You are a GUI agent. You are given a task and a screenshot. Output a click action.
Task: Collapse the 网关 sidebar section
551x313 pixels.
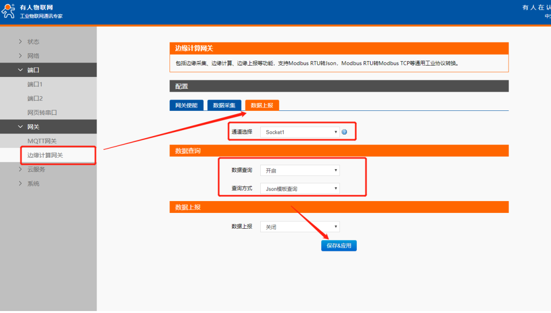(x=33, y=127)
